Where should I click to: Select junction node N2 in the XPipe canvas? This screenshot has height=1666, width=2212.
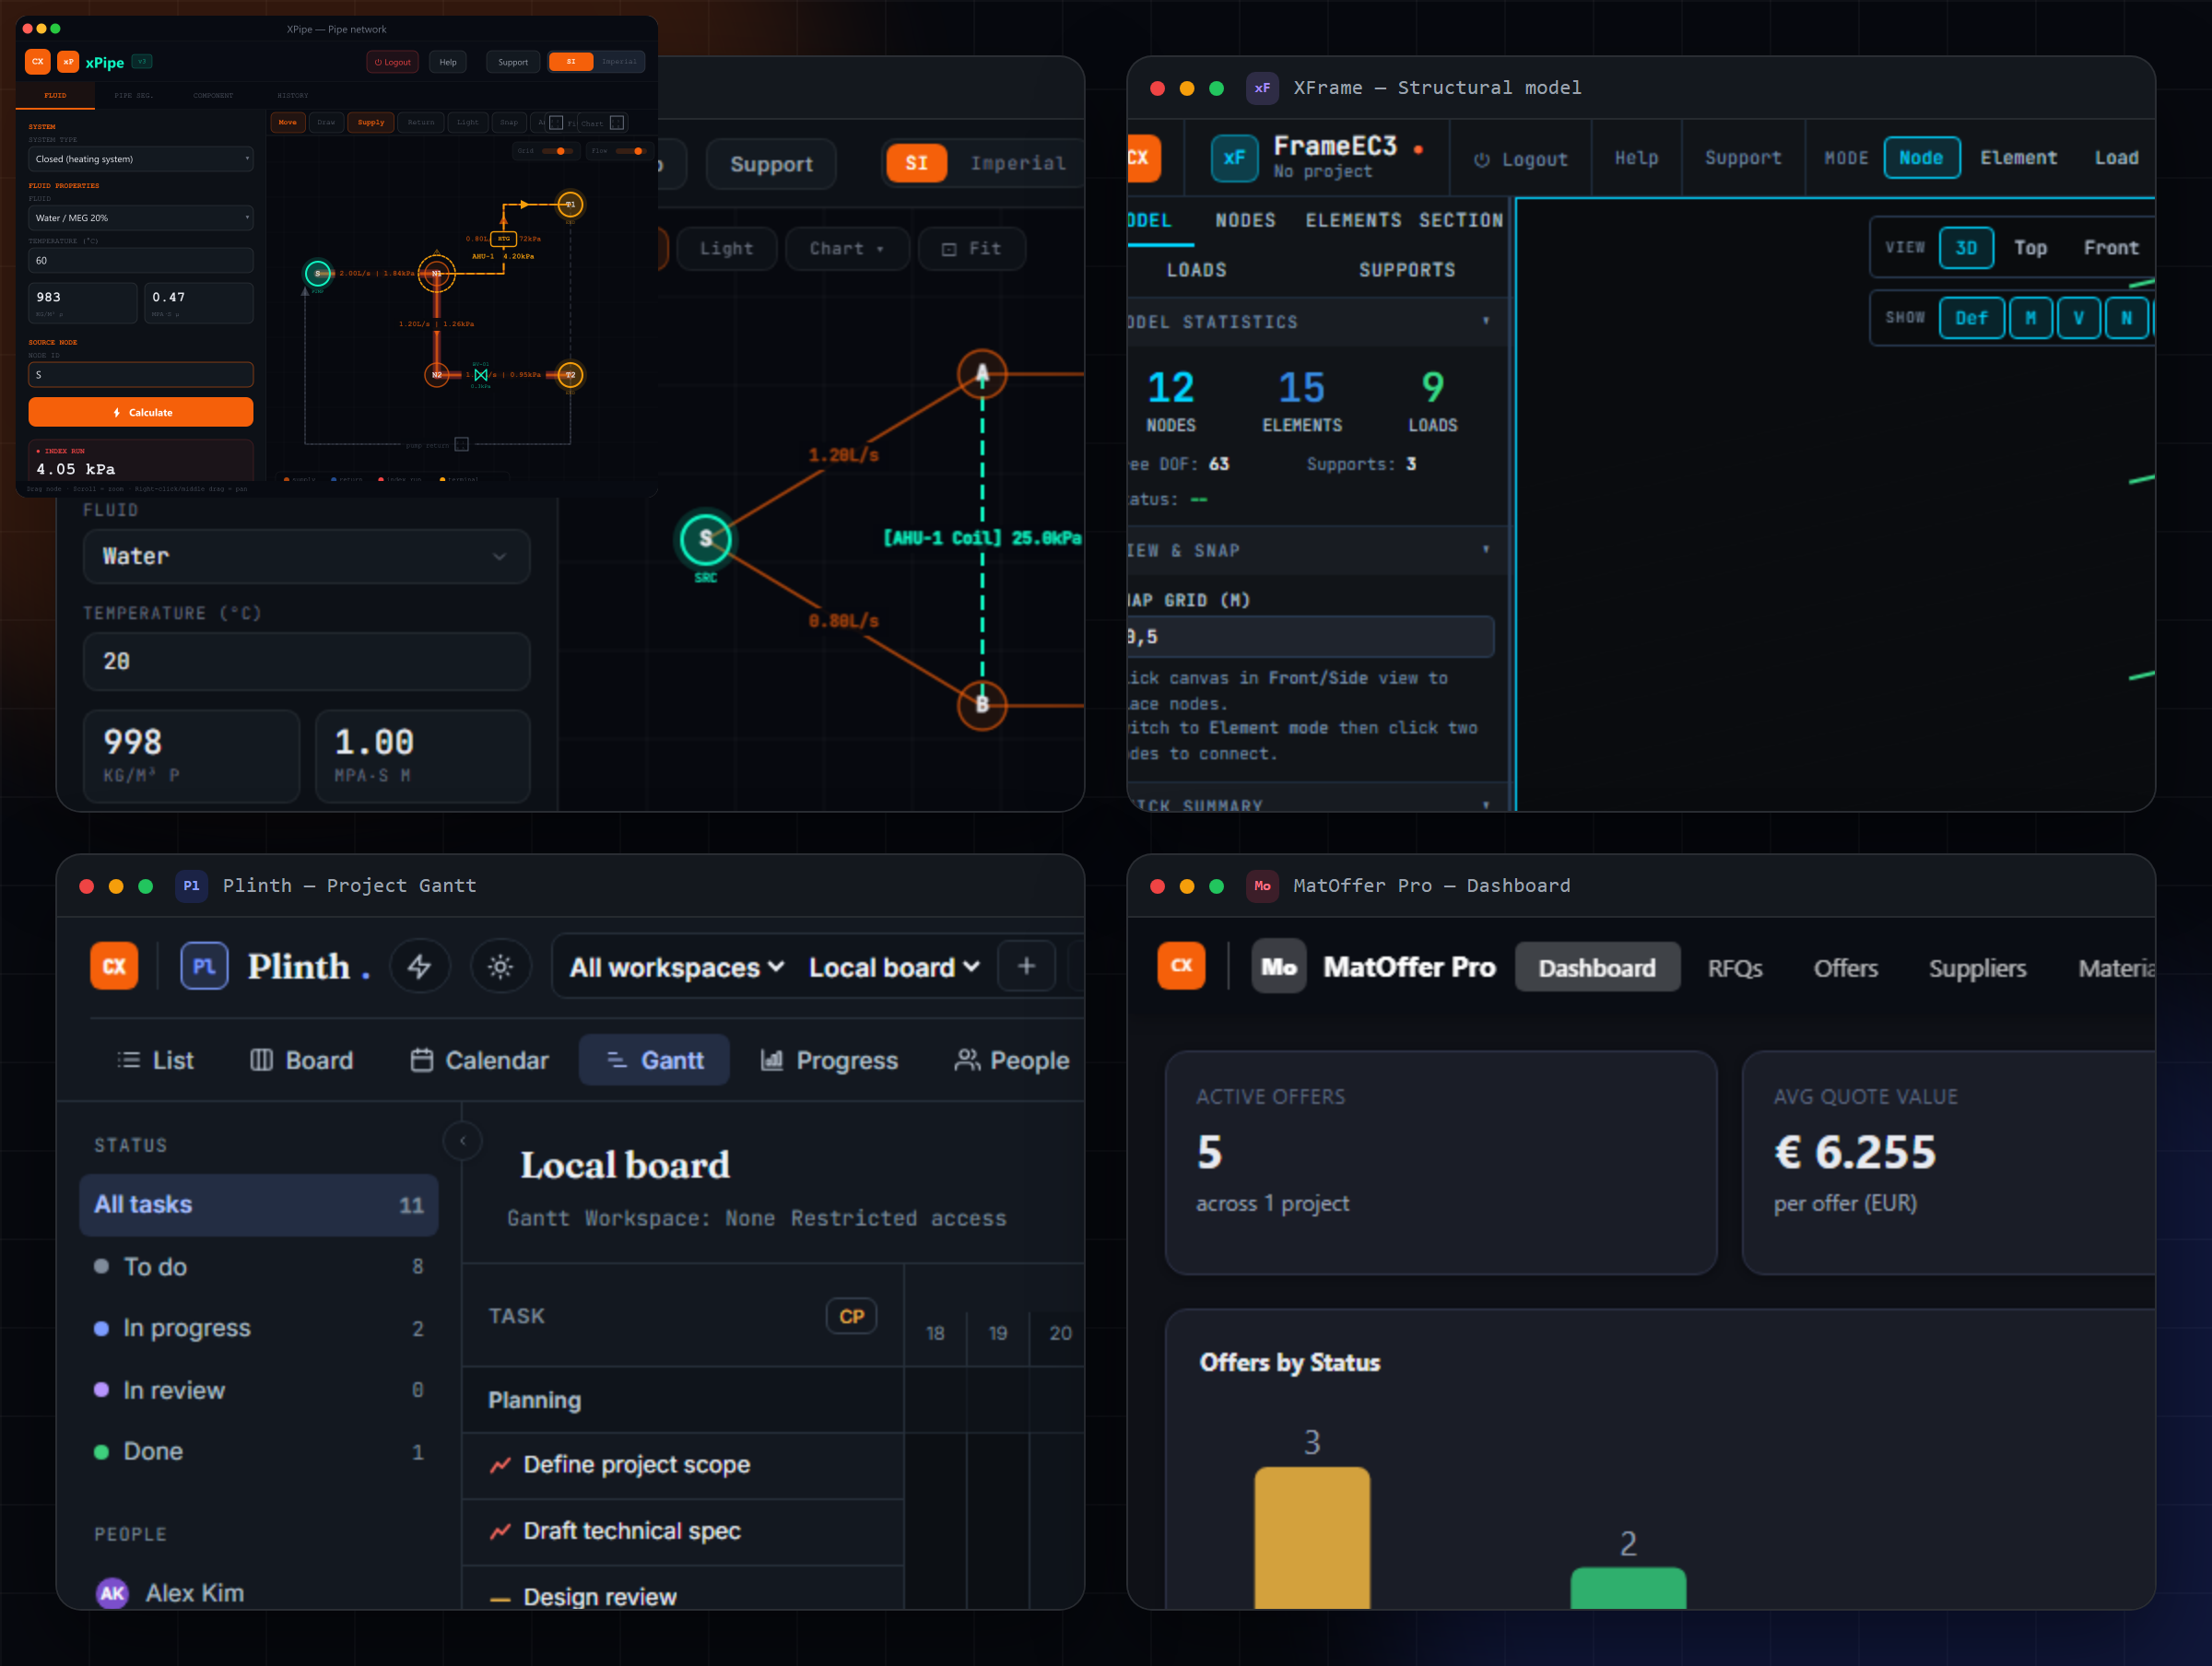(437, 375)
